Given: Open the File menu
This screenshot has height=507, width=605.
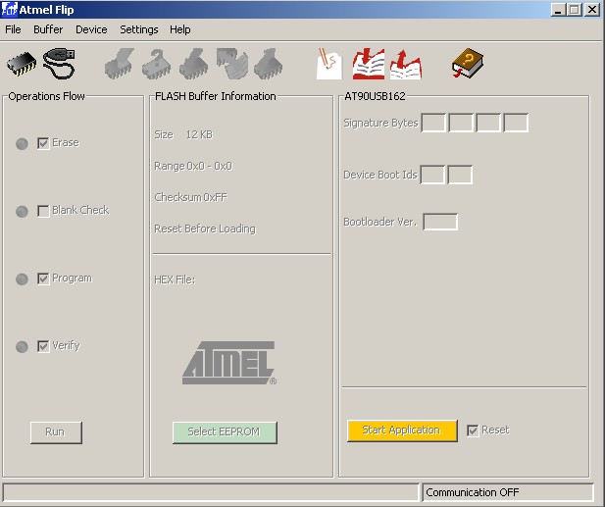Looking at the screenshot, I should 13,29.
